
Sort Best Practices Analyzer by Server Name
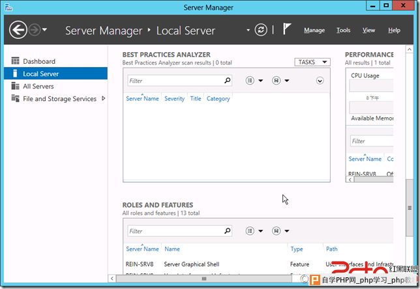(x=142, y=98)
